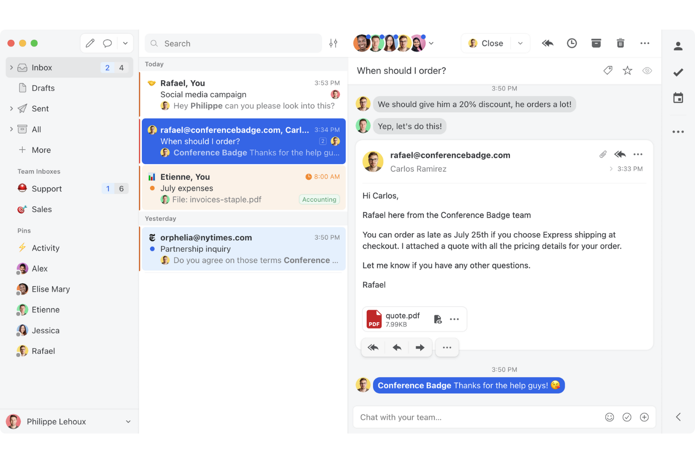This screenshot has height=463, width=695.
Task: Select the Support team inbox
Action: click(x=46, y=189)
